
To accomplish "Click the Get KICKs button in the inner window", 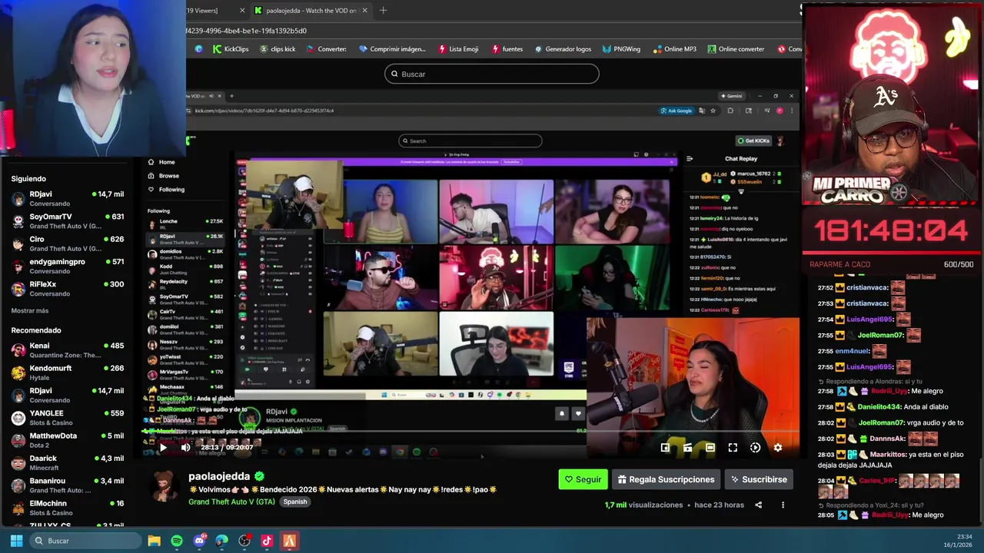I will click(753, 141).
